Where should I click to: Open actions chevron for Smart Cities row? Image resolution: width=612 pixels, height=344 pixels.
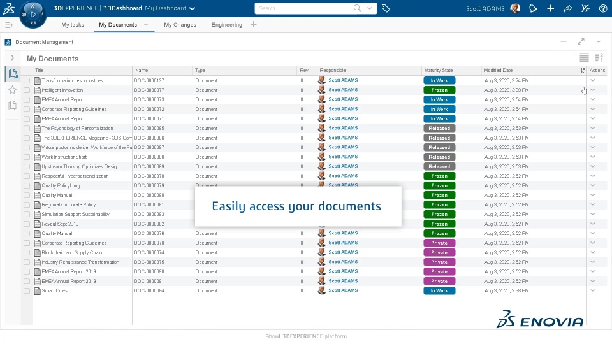(592, 290)
